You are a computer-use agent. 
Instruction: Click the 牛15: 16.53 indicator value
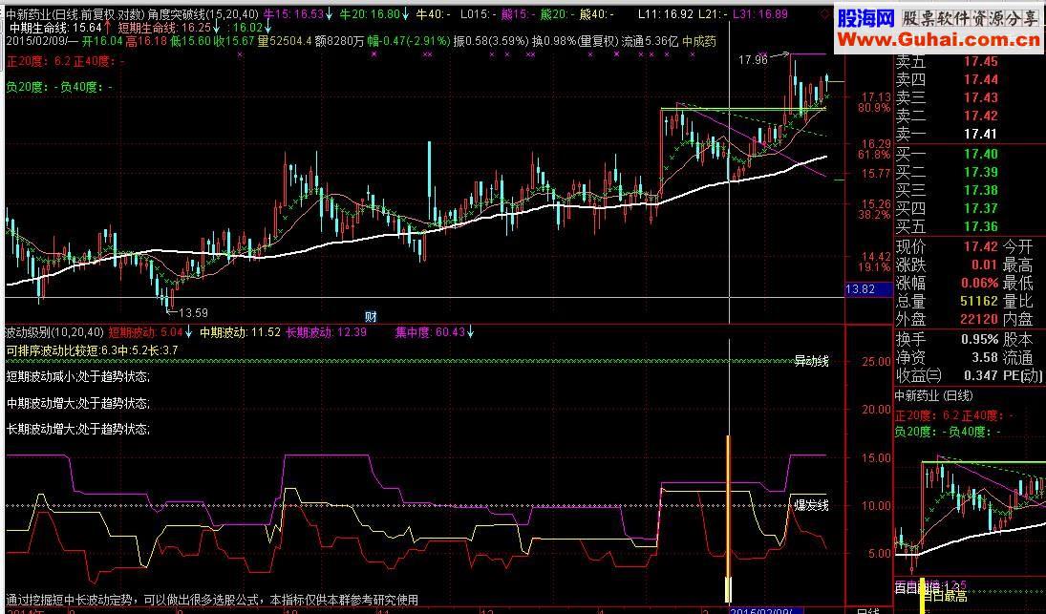click(x=293, y=14)
